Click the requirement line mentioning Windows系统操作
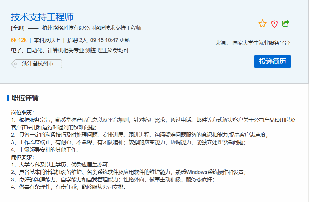309x202 pixels. coord(128,172)
